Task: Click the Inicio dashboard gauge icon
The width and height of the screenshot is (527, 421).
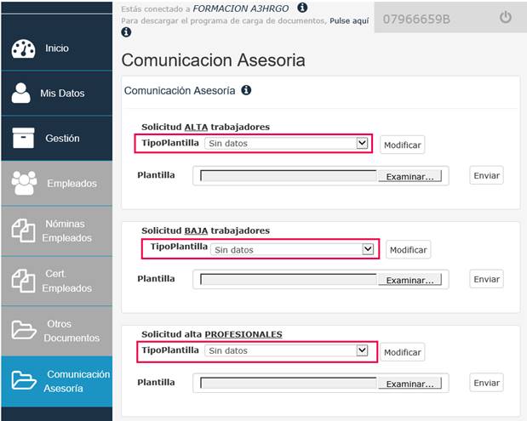Action: [x=23, y=49]
